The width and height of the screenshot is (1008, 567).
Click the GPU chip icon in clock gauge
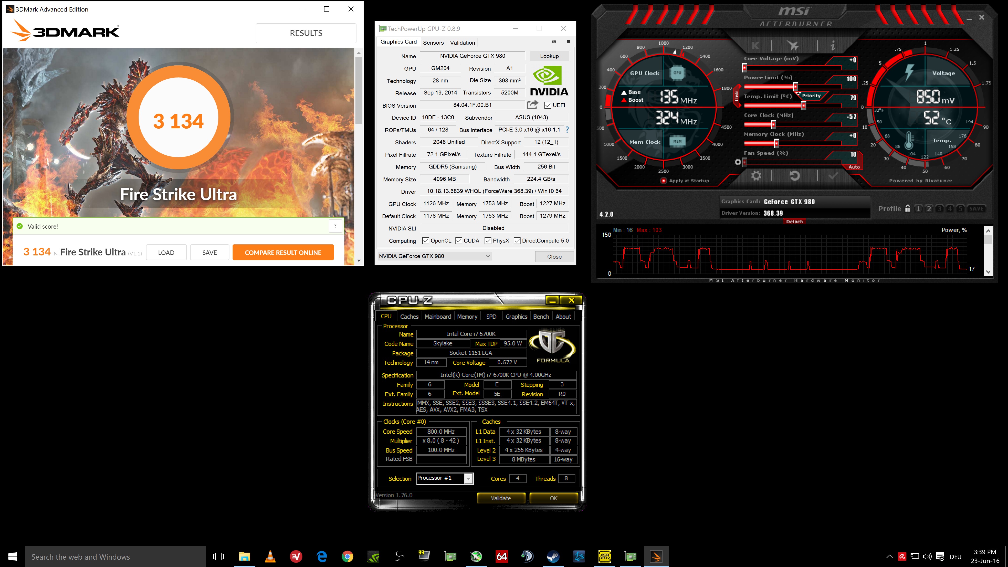[x=677, y=73]
